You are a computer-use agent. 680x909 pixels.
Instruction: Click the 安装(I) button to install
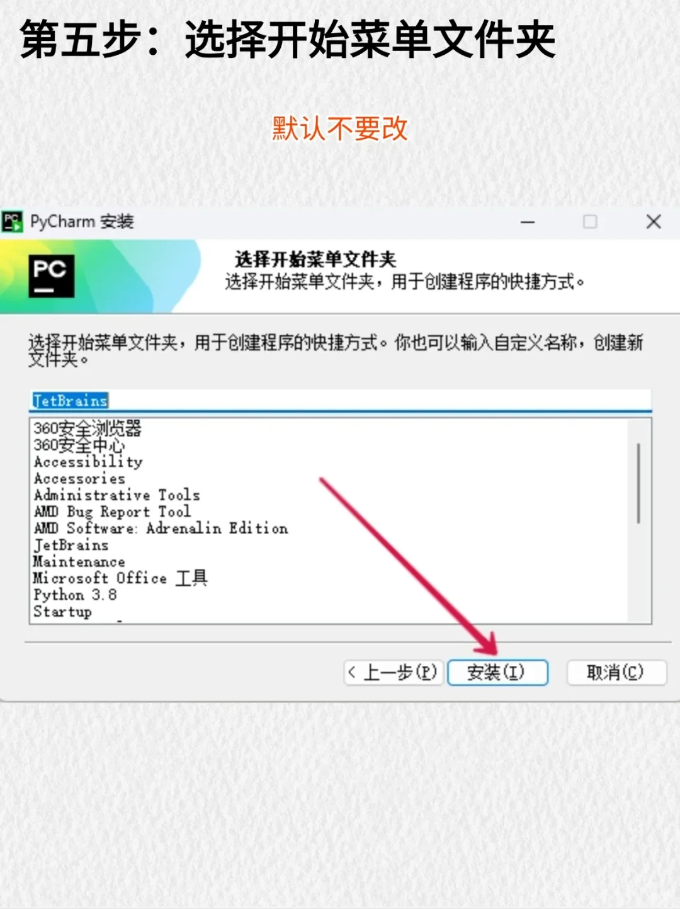tap(497, 672)
